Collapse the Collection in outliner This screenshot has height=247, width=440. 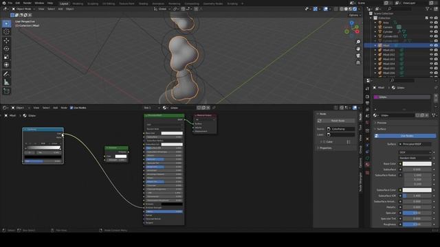click(371, 18)
